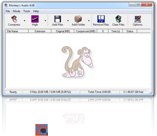This screenshot has height=136, width=157.
Task: Open the Help menu
Action: tap(36, 11)
